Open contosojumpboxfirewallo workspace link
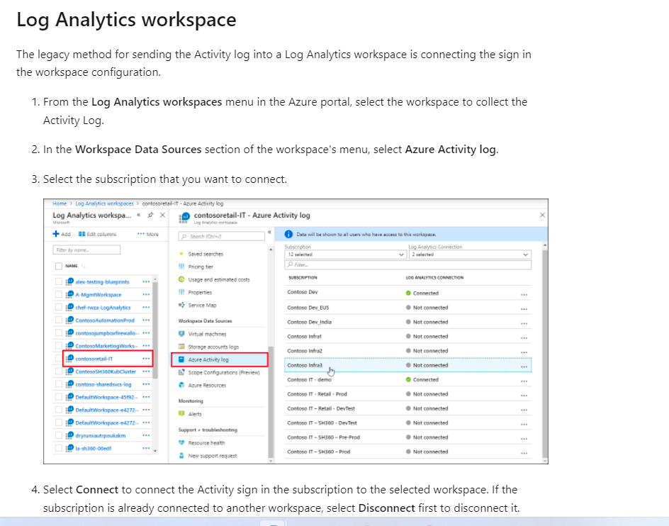 tap(107, 333)
